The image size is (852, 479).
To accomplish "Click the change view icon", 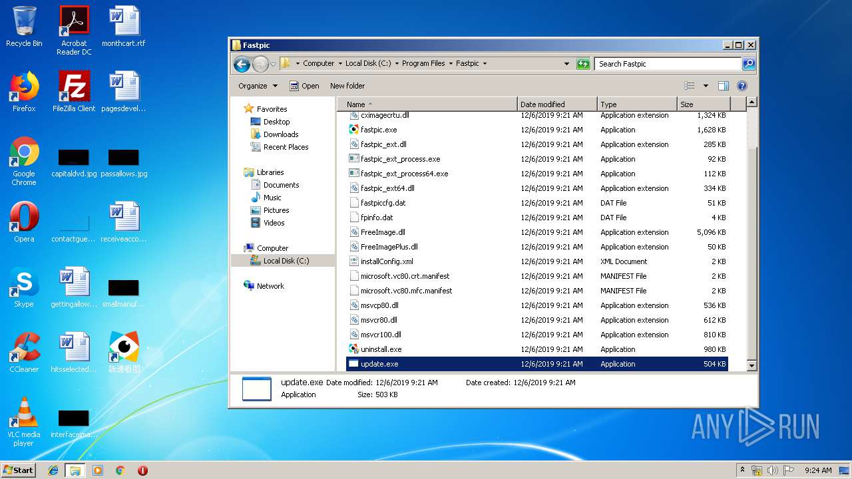I will pos(690,86).
